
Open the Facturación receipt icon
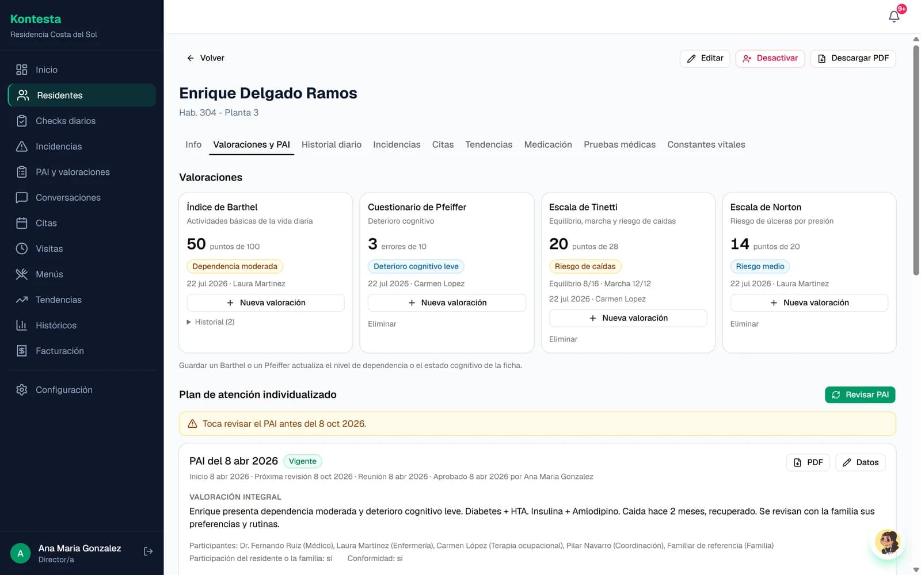[22, 351]
